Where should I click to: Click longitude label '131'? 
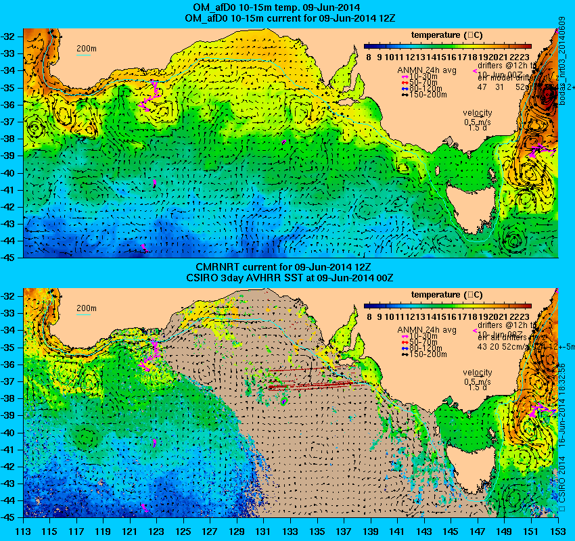point(264,531)
